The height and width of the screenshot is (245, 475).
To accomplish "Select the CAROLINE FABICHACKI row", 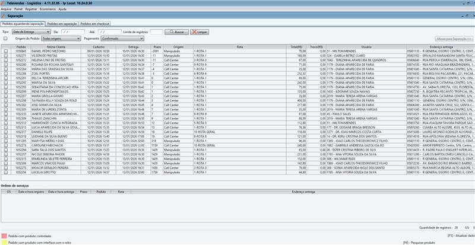I will [x=238, y=145].
